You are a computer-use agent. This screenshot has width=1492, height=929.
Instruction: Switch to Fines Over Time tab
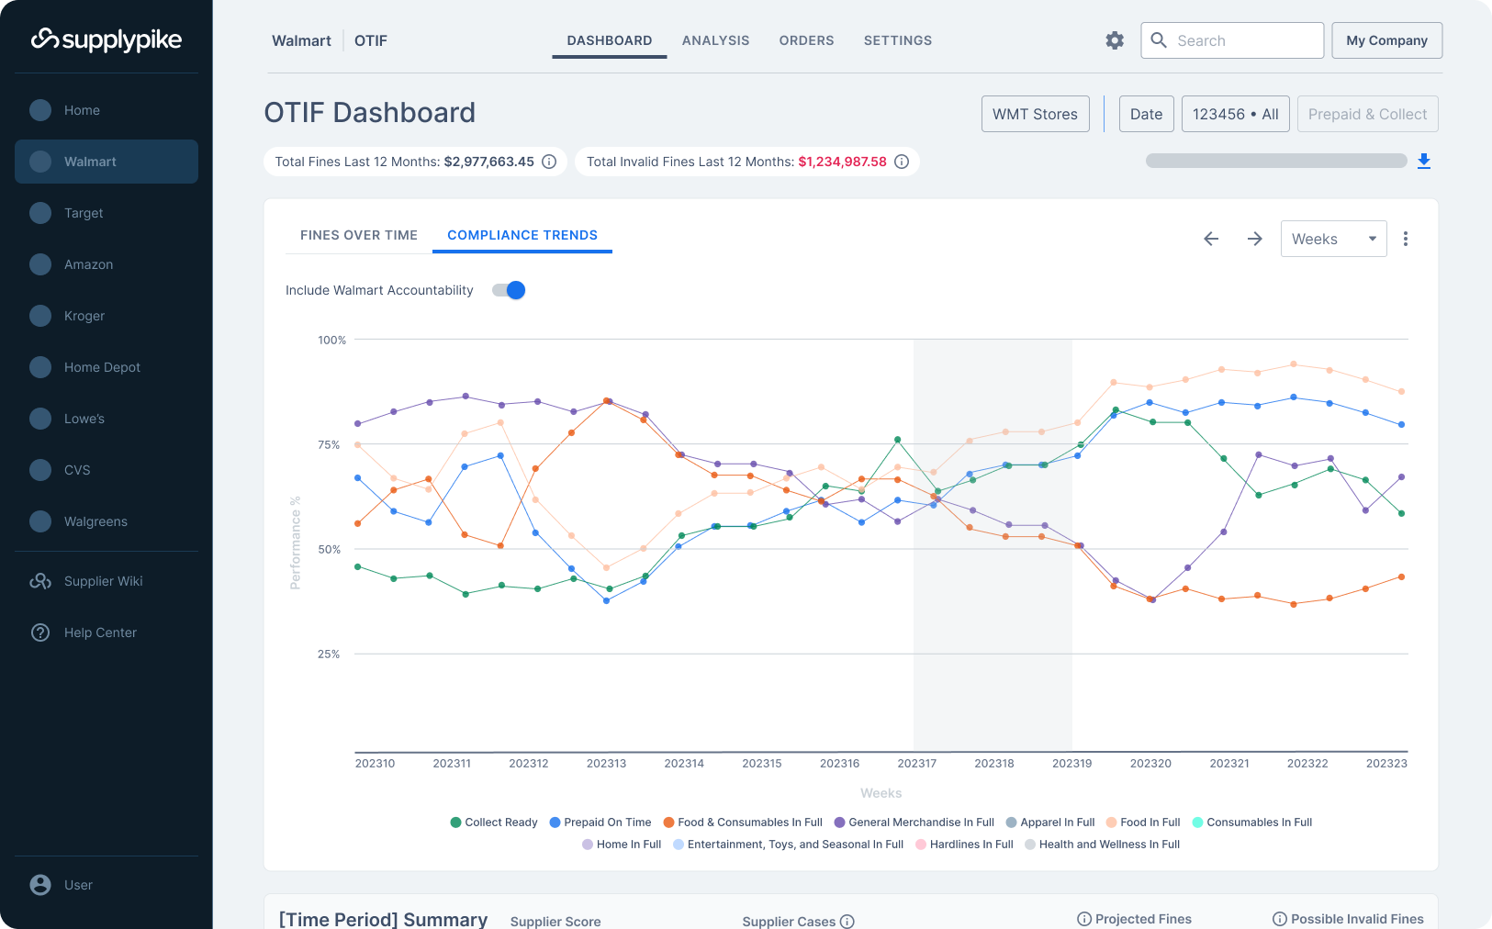359,235
